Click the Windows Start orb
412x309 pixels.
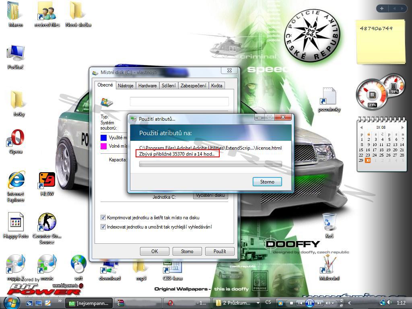click(11, 303)
